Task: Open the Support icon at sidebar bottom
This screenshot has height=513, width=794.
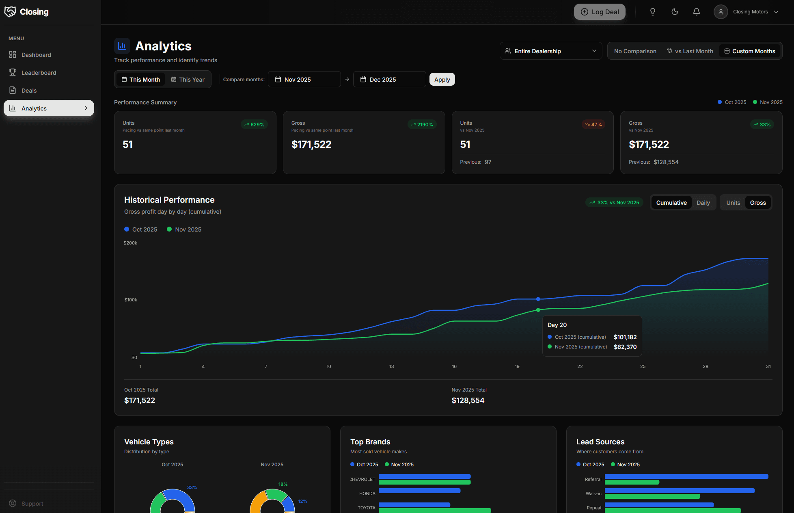Action: pos(12,503)
